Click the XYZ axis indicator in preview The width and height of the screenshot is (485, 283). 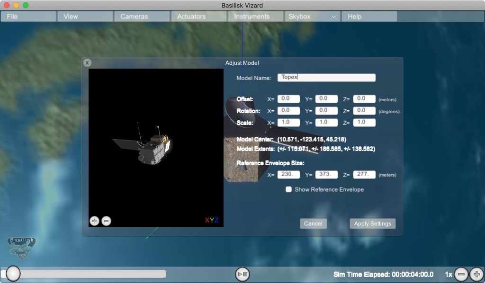click(x=211, y=220)
